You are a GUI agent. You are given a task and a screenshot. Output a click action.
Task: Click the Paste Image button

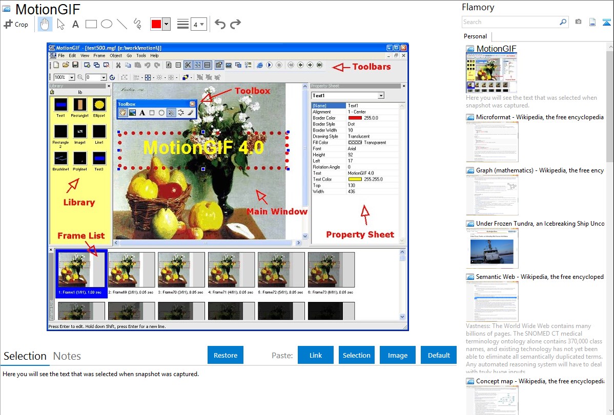click(x=397, y=355)
